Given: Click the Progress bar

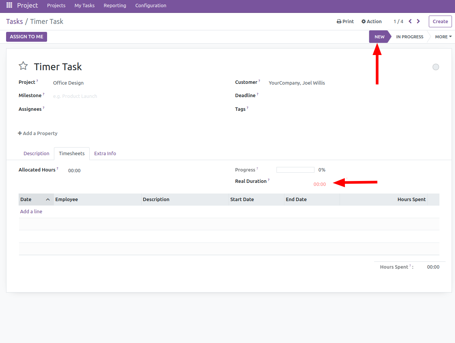Looking at the screenshot, I should [x=295, y=170].
